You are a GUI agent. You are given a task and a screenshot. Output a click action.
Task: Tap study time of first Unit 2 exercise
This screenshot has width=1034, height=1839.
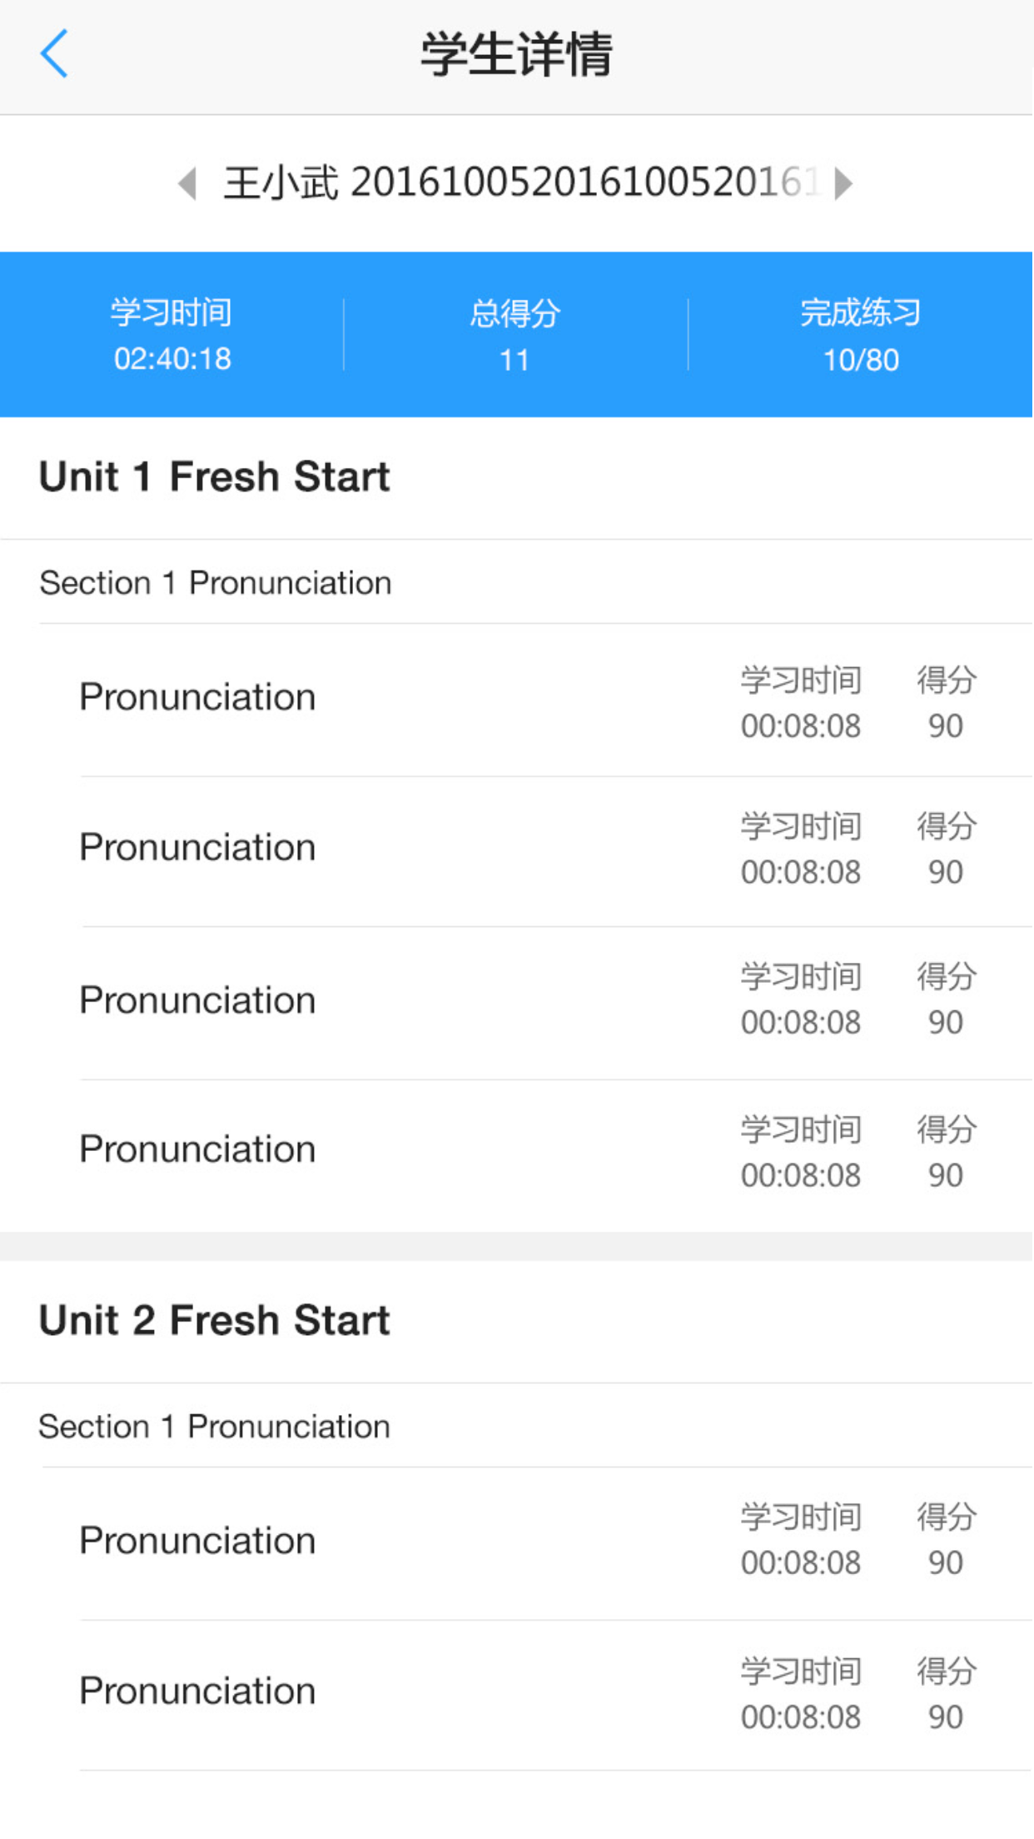pyautogui.click(x=801, y=1540)
